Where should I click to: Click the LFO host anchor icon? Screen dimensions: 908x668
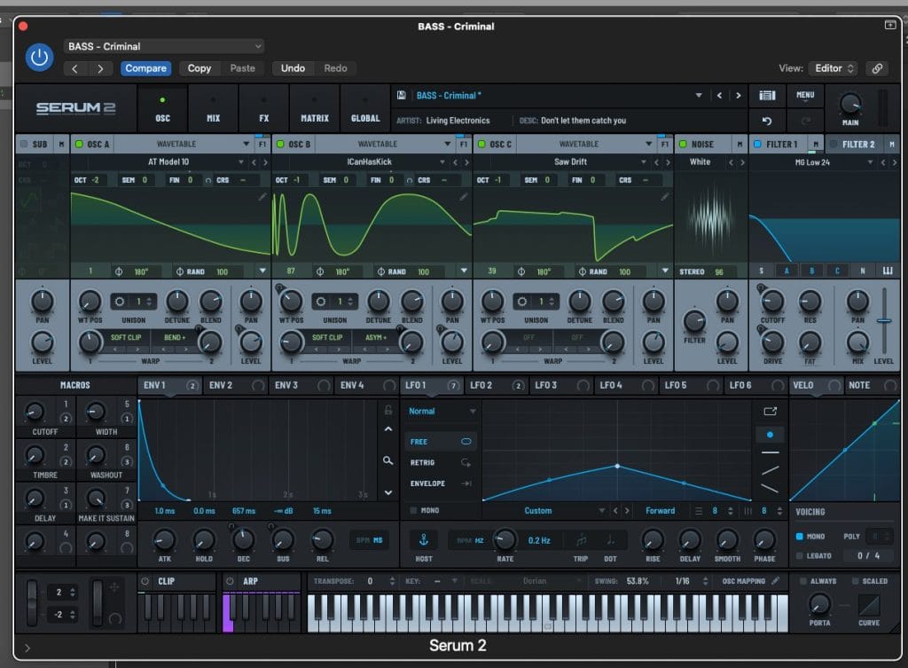(x=424, y=539)
